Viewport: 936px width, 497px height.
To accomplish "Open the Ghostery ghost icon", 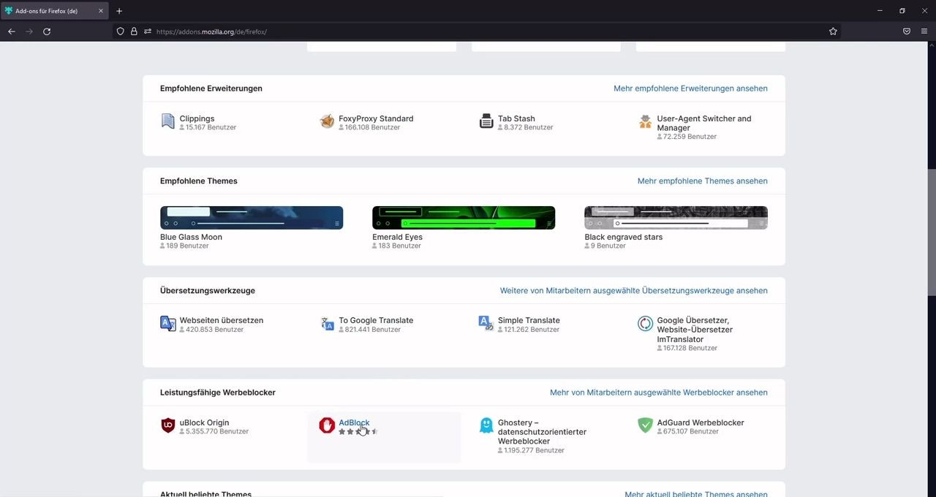I will pyautogui.click(x=486, y=425).
